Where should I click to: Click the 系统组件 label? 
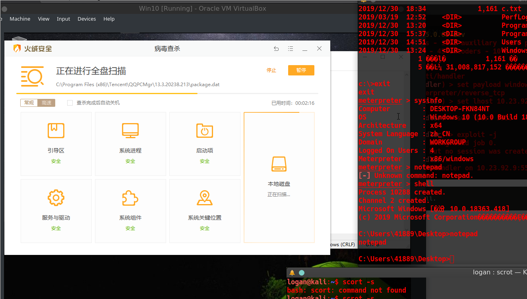[130, 218]
